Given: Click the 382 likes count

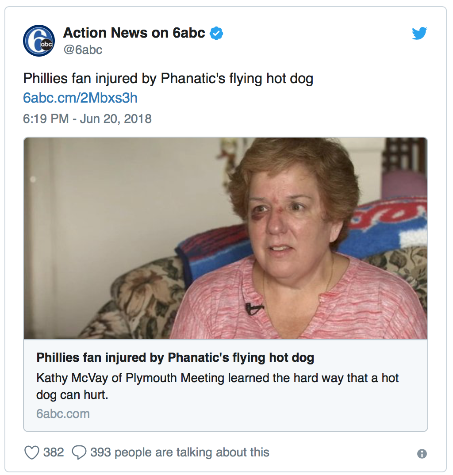Looking at the screenshot, I should pyautogui.click(x=54, y=452).
